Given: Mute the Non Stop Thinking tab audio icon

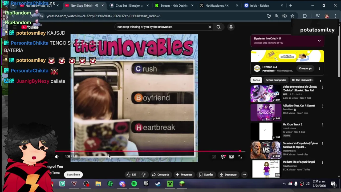Looking at the screenshot, I should pyautogui.click(x=97, y=6).
